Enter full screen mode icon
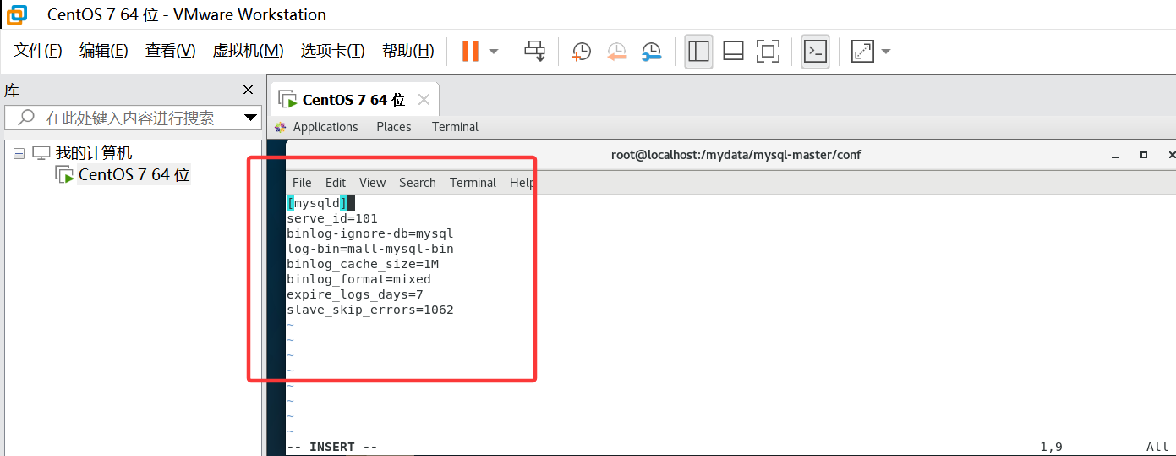Viewport: 1176px width, 456px height. click(x=768, y=52)
